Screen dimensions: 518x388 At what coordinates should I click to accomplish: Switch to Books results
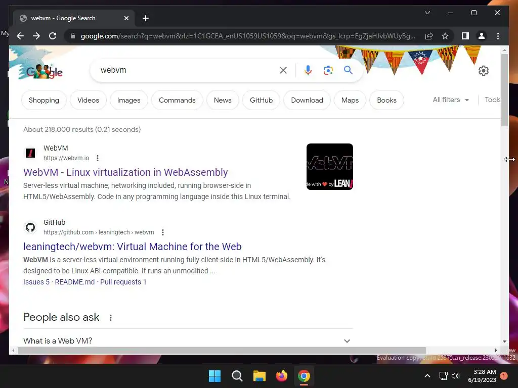click(x=386, y=100)
